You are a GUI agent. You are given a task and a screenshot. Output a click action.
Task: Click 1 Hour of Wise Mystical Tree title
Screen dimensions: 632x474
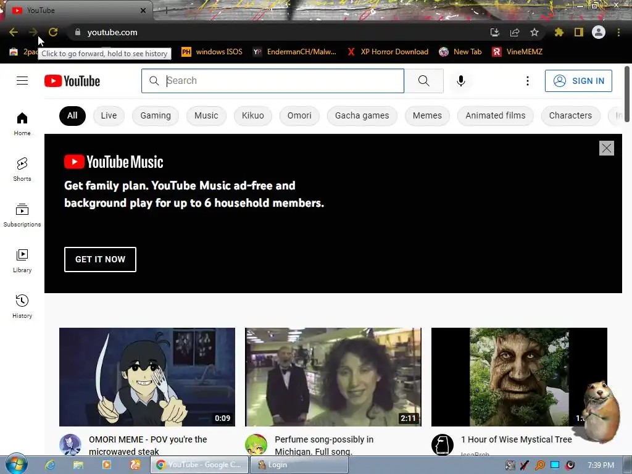[517, 439]
